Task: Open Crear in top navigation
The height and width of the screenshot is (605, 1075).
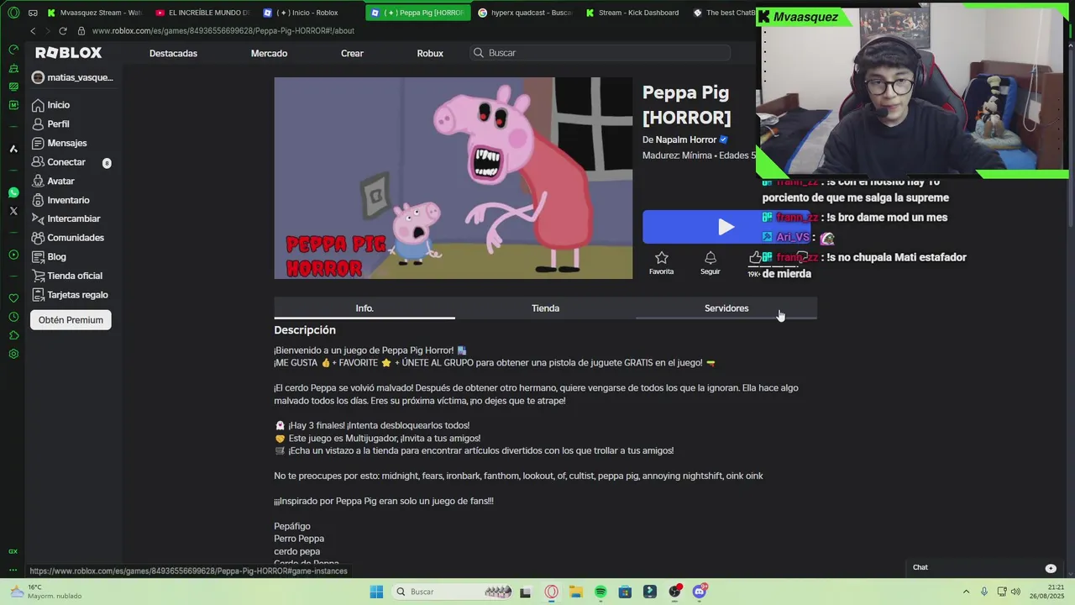Action: pyautogui.click(x=352, y=53)
